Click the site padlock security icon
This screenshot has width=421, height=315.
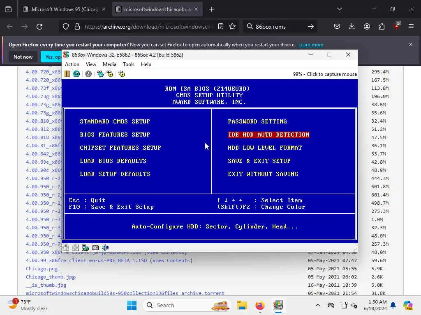(77, 27)
